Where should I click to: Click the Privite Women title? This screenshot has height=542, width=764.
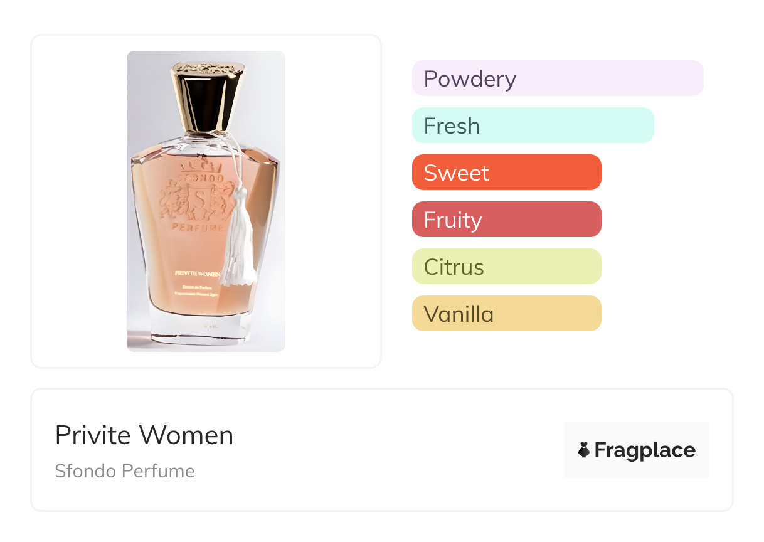tap(144, 435)
